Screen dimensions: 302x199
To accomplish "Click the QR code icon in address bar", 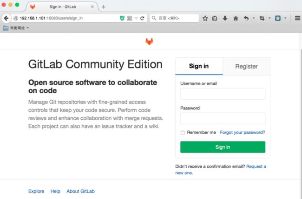I will [130, 18].
